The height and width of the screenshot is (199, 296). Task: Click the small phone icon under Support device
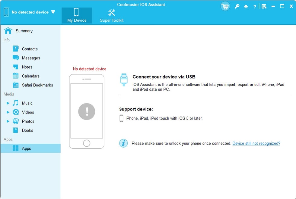[121, 118]
